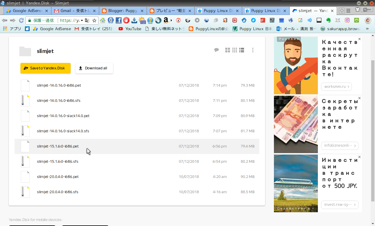Switch to the プレビュー tab

[x=171, y=11]
